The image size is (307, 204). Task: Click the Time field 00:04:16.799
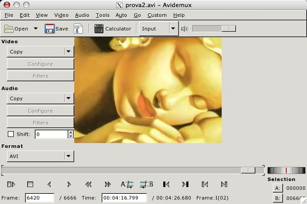pos(124,198)
